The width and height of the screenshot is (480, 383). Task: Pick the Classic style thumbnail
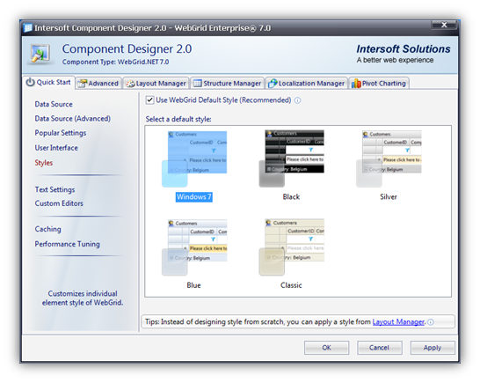(292, 247)
